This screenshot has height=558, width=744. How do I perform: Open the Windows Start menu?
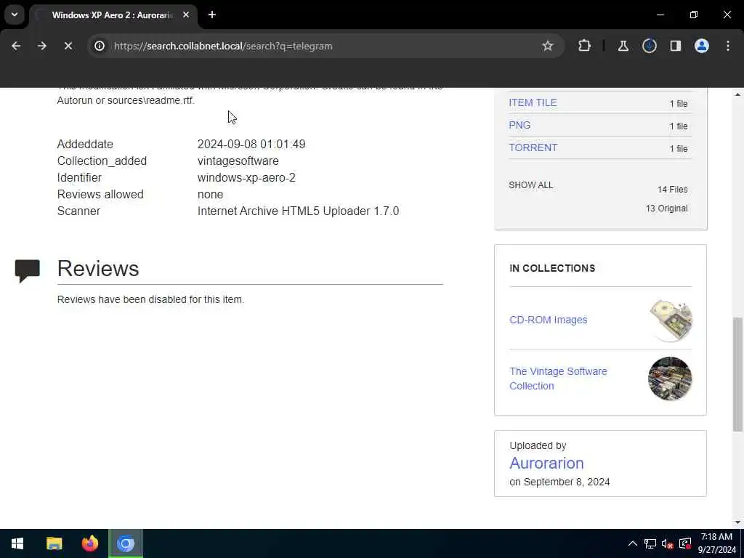pos(17,543)
